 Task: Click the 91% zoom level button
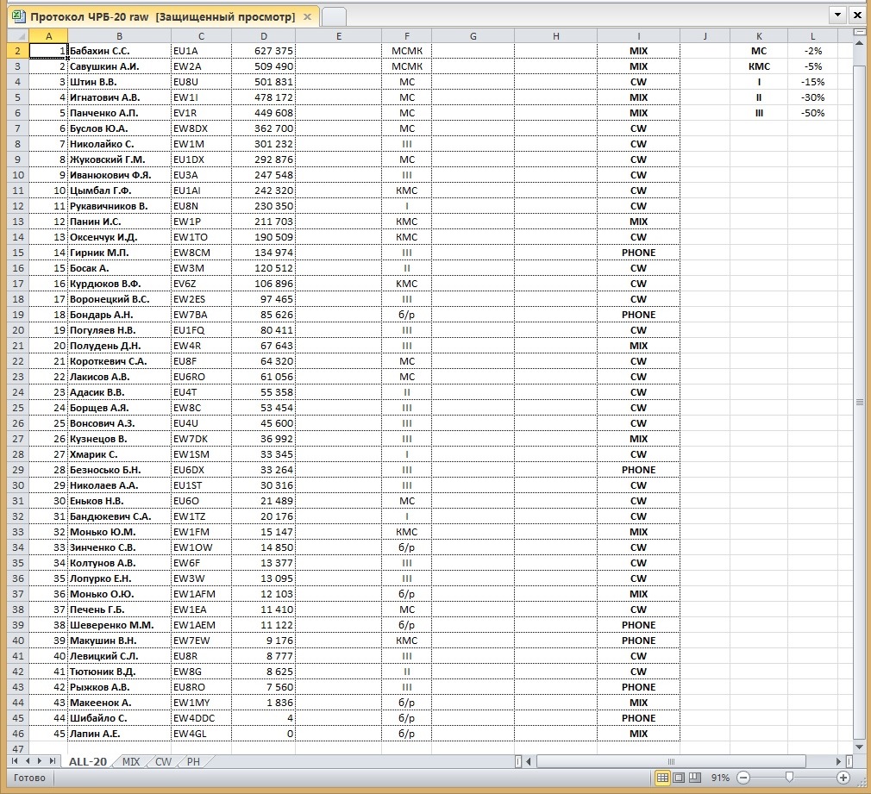[719, 778]
